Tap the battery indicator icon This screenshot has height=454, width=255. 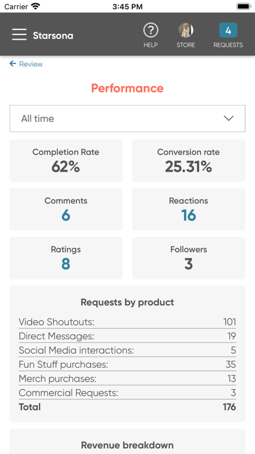tap(244, 7)
